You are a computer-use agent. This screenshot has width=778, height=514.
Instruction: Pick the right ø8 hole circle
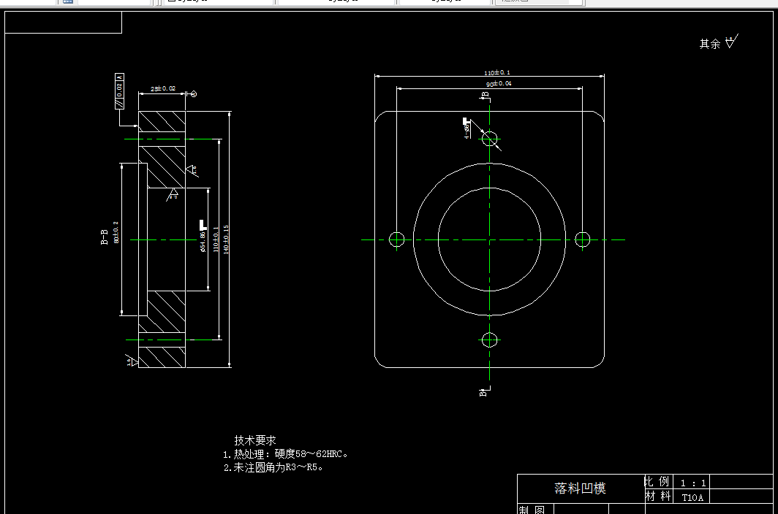click(x=583, y=239)
